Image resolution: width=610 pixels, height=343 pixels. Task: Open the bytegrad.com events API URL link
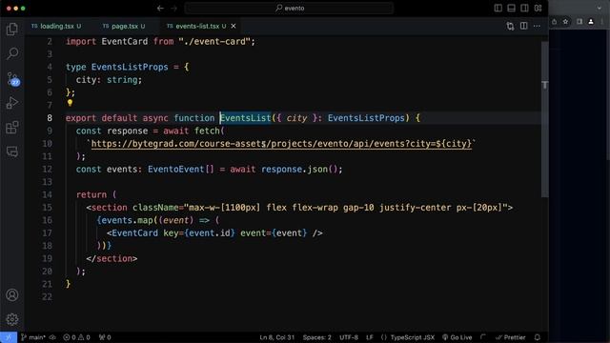(x=281, y=144)
